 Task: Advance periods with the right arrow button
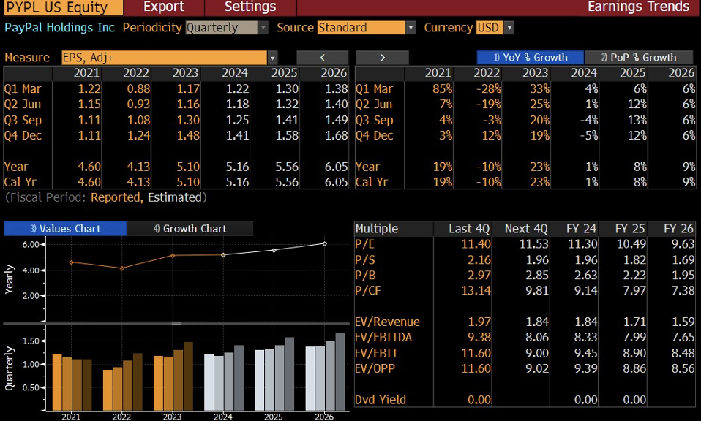(382, 58)
